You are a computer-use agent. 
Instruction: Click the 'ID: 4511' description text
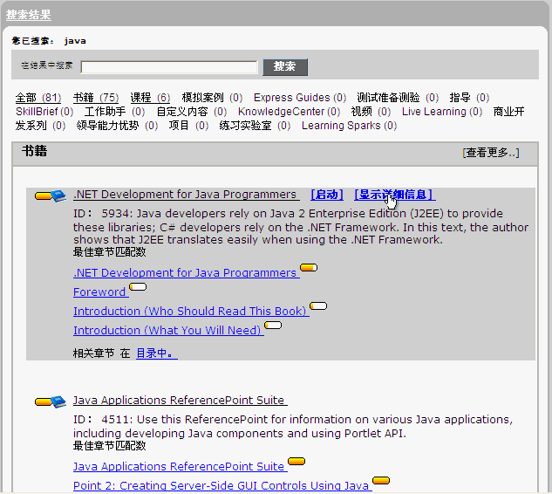coord(293,426)
